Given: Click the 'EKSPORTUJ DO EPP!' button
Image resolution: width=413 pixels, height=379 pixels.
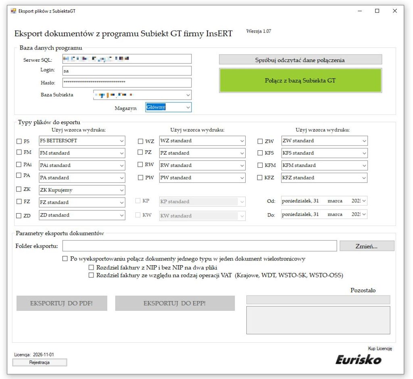Looking at the screenshot, I should click(175, 303).
